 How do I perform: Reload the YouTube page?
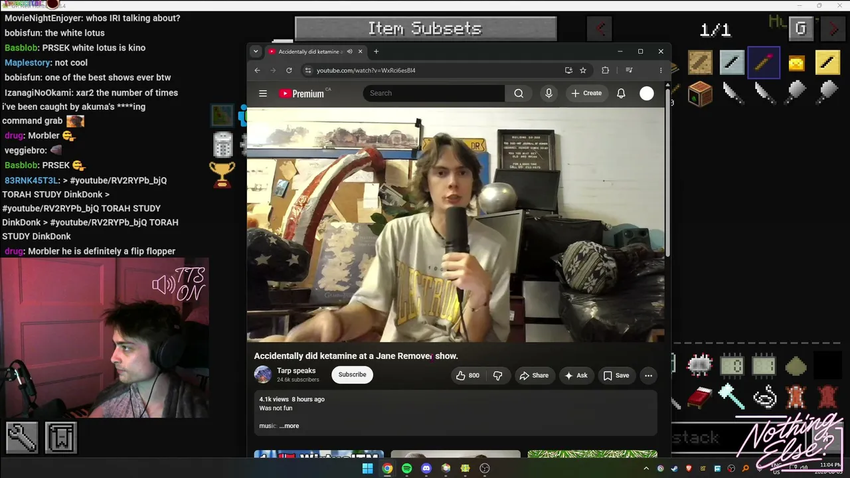tap(289, 70)
